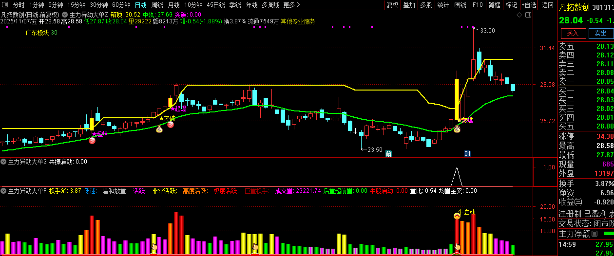614x256 pixels.
Task: Select the 周线 period tab
Action: point(157,5)
